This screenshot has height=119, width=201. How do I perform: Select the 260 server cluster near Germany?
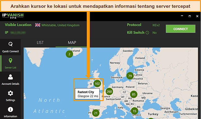pos(109,92)
